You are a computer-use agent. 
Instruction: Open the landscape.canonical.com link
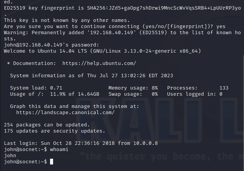click(x=65, y=113)
